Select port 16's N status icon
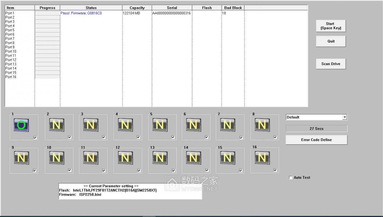383x217 pixels. pos(262,158)
